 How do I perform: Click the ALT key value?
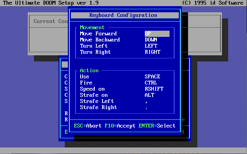tap(149, 95)
